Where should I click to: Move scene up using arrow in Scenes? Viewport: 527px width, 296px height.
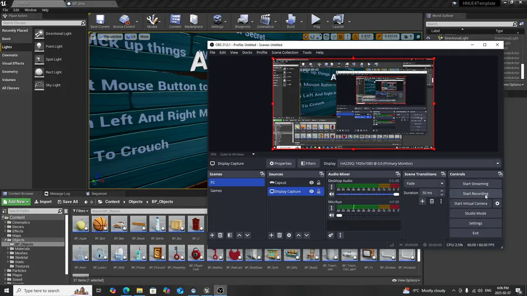tap(239, 235)
